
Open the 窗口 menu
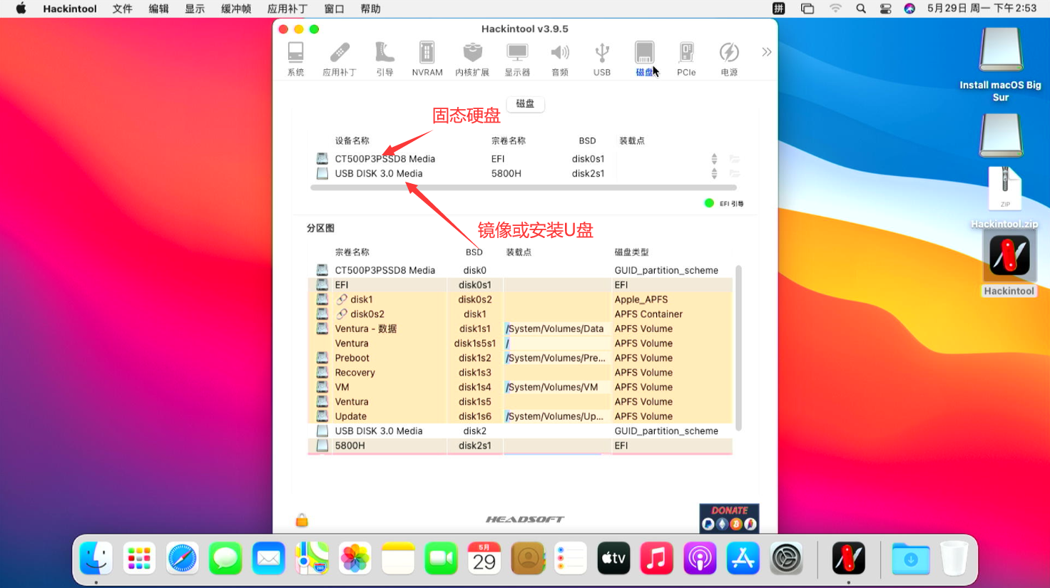click(334, 9)
